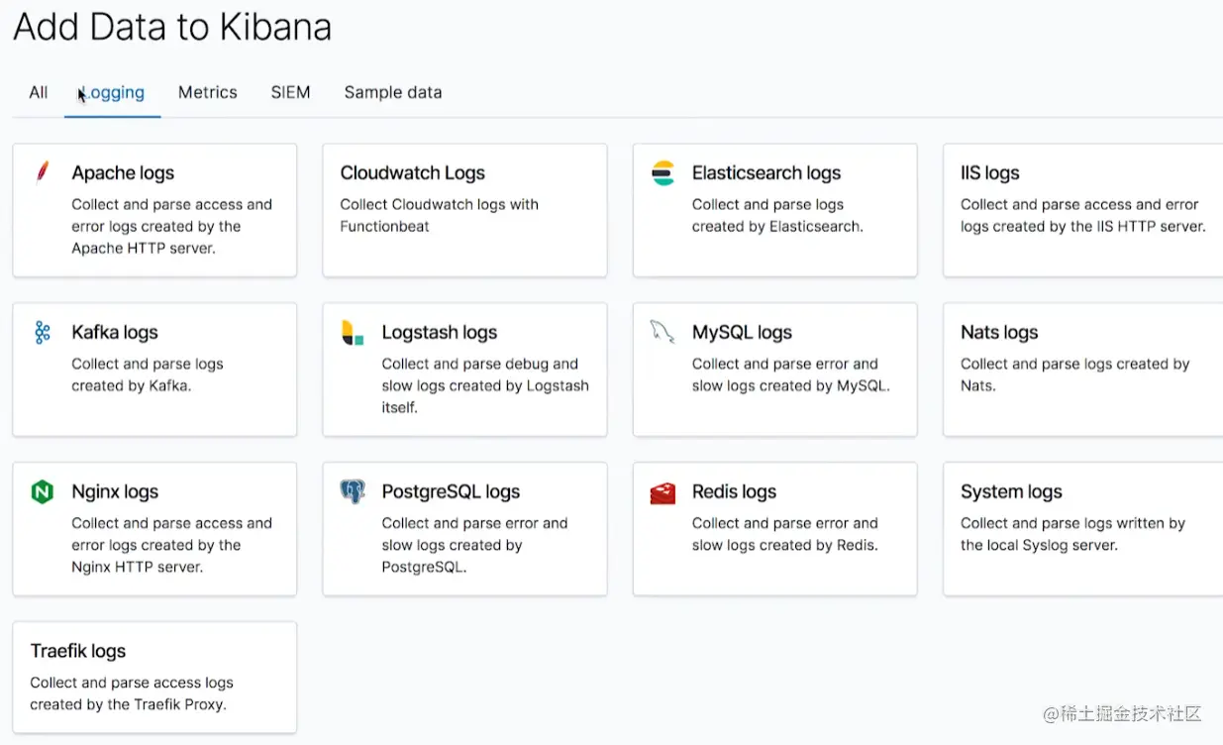Click the Redis logs description text
Screen dimensions: 1223x745
tap(785, 534)
